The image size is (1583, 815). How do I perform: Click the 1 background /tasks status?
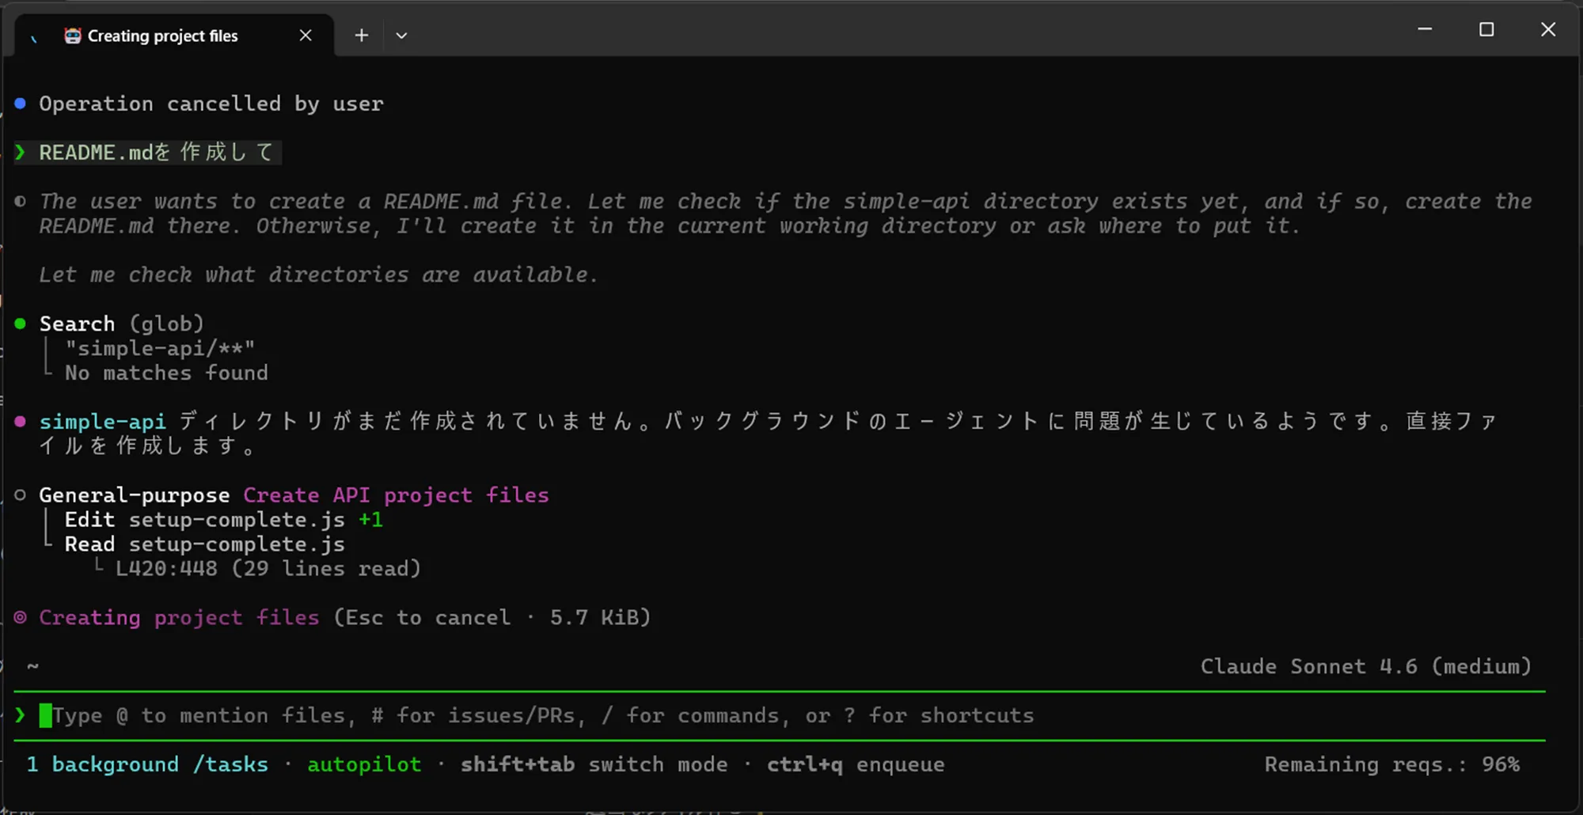pos(147,764)
